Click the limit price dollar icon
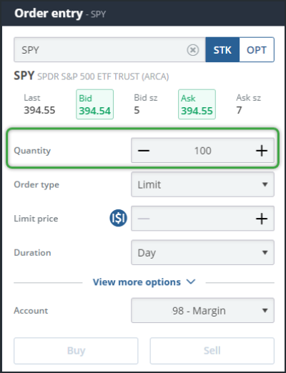The image size is (286, 373). pyautogui.click(x=118, y=218)
